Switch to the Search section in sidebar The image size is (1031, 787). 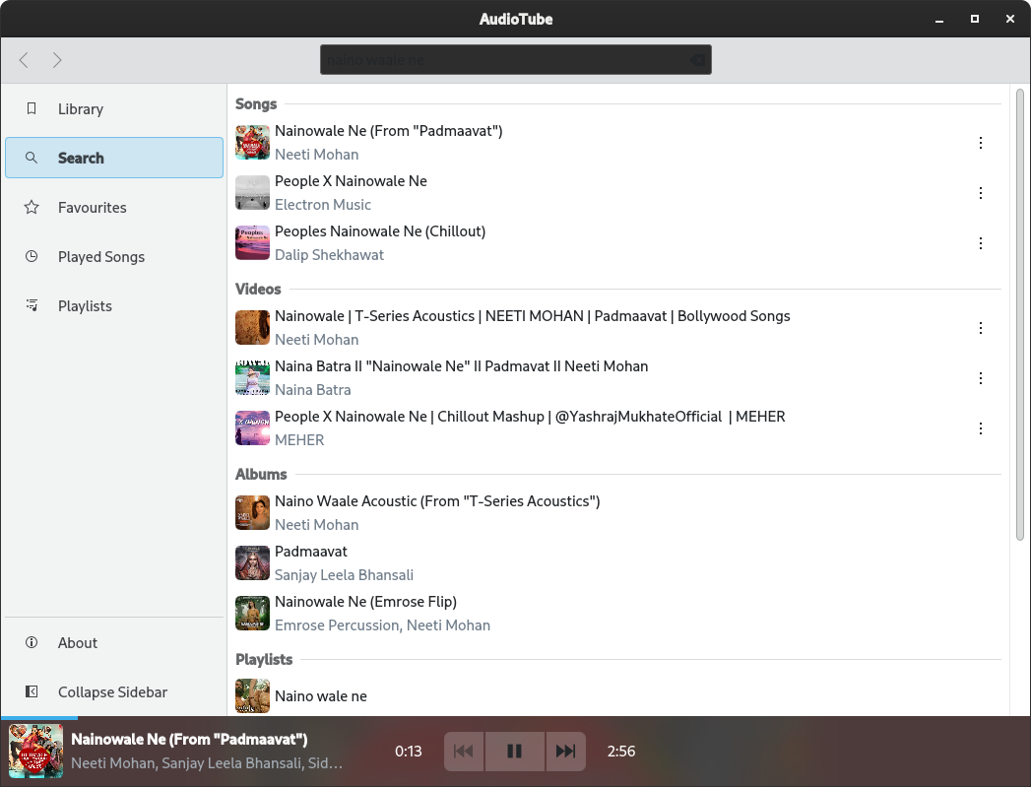tap(81, 158)
